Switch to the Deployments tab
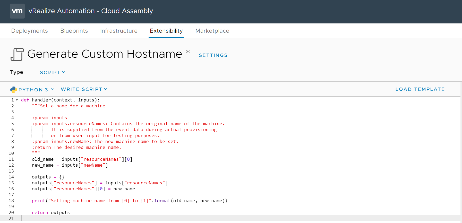 click(30, 31)
